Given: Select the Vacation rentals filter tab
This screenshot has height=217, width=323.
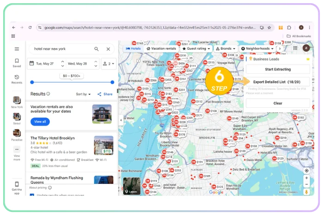Looking at the screenshot, I should 161,48.
